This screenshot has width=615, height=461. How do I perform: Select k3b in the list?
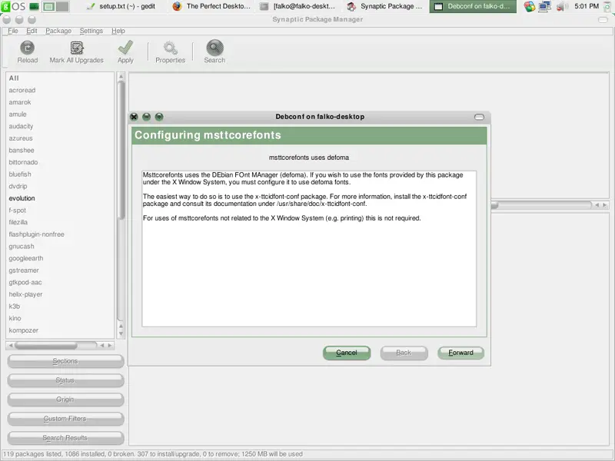point(60,307)
